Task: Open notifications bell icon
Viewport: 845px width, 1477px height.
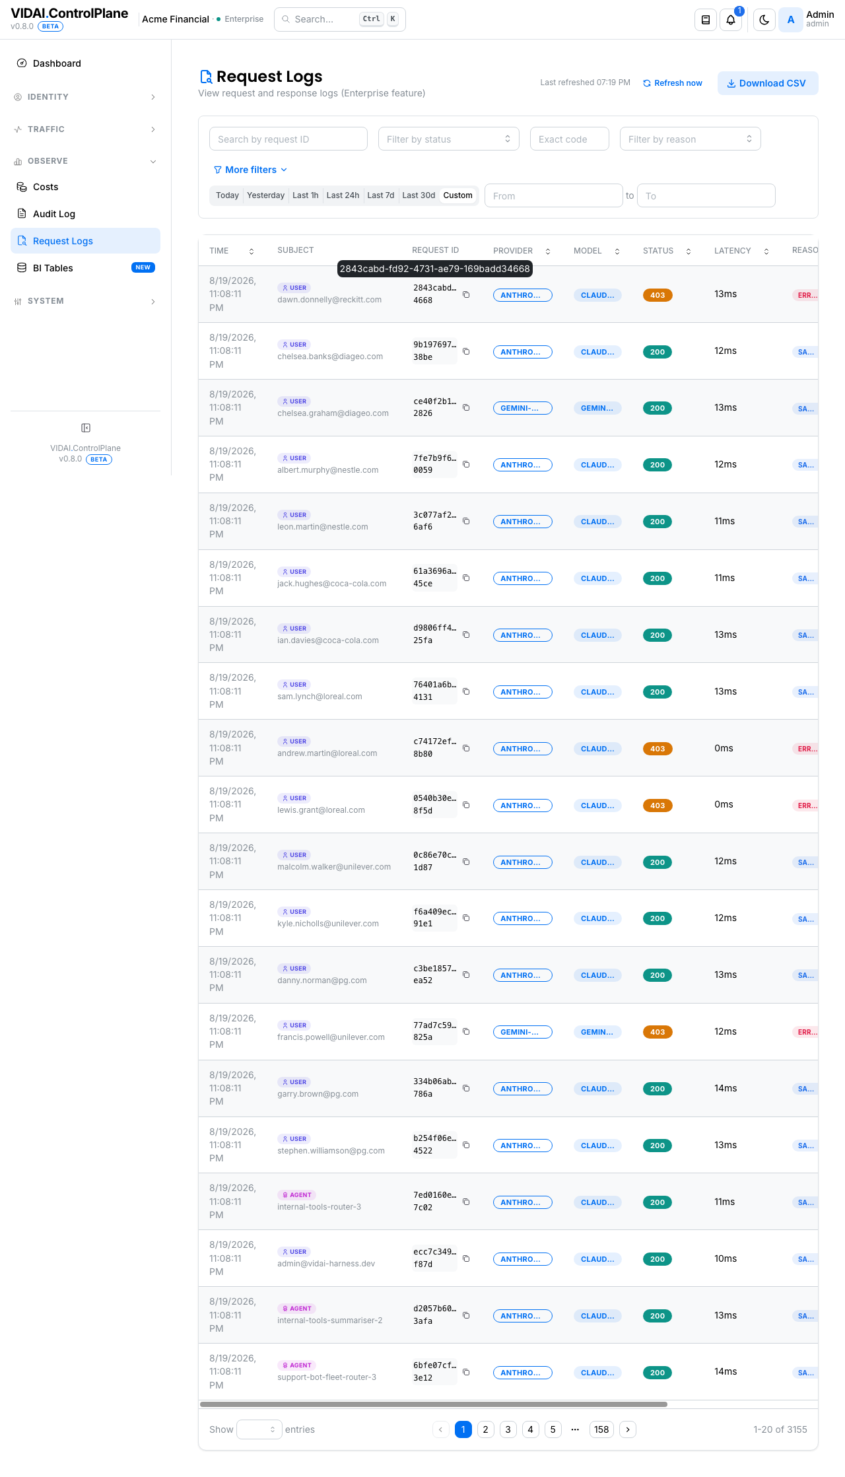Action: (x=731, y=20)
